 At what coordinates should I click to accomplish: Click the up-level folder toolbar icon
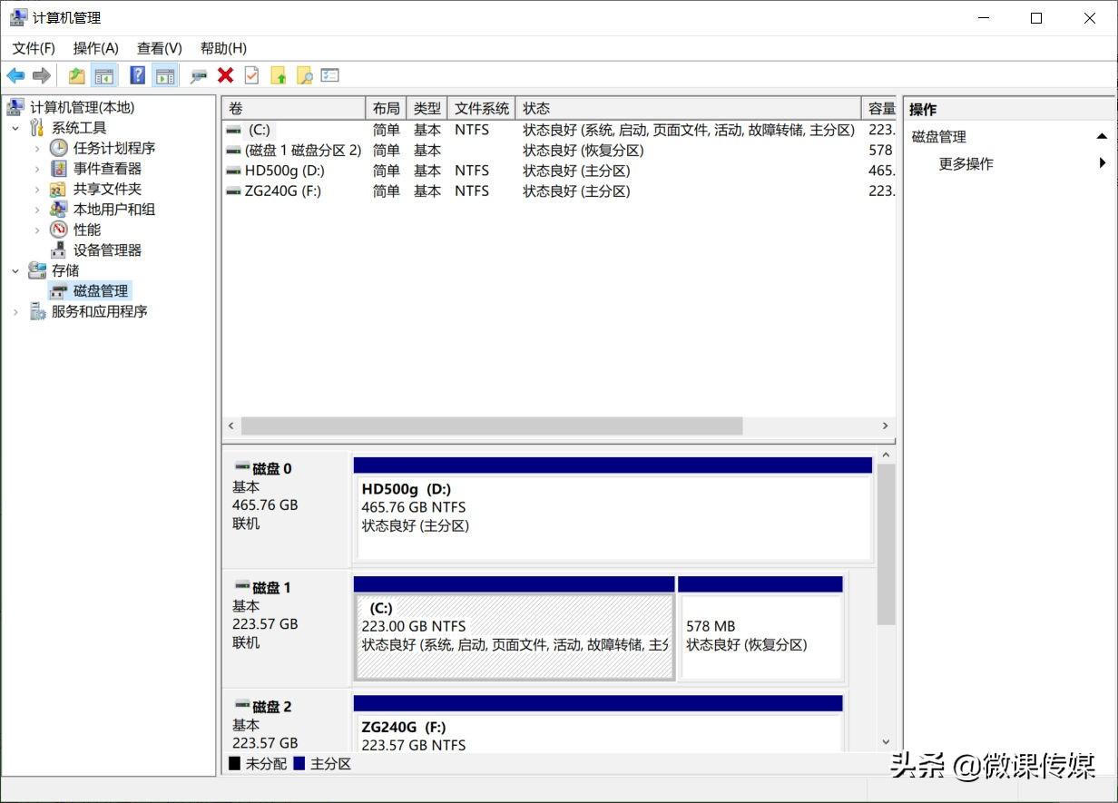(x=75, y=75)
